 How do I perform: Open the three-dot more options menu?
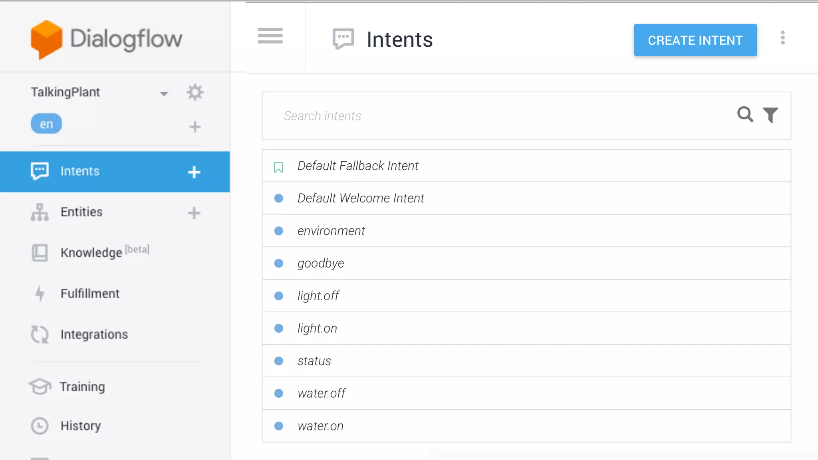tap(783, 38)
